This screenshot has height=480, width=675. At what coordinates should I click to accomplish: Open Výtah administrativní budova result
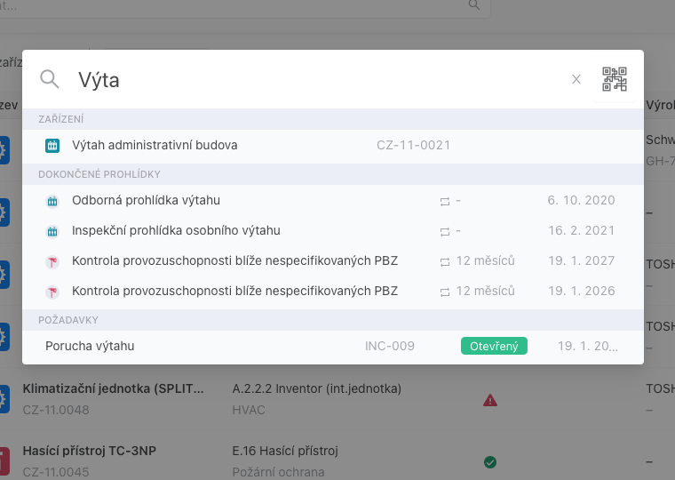coord(155,145)
